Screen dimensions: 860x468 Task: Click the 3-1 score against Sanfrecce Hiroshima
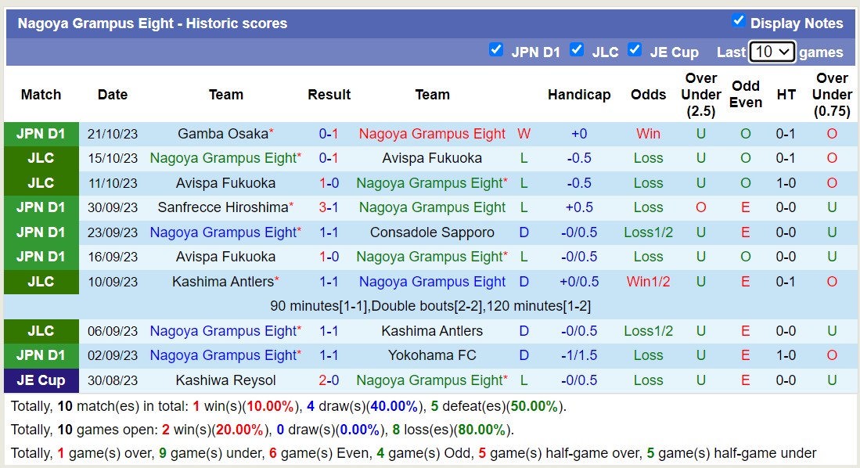(329, 207)
